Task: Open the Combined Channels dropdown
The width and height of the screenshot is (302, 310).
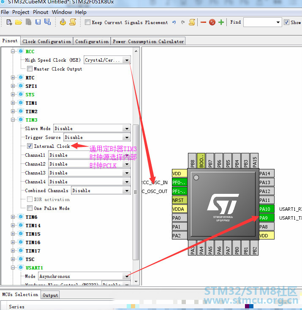Action: 127,190
